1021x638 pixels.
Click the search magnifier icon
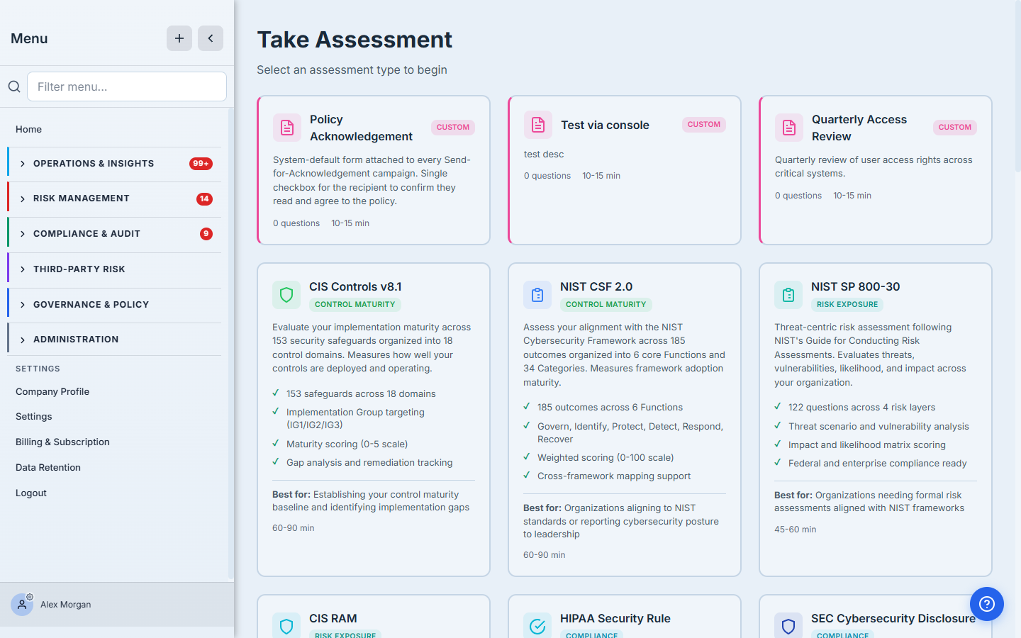pyautogui.click(x=14, y=86)
